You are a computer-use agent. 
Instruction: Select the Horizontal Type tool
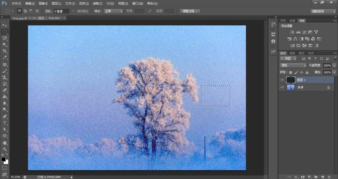4,123
